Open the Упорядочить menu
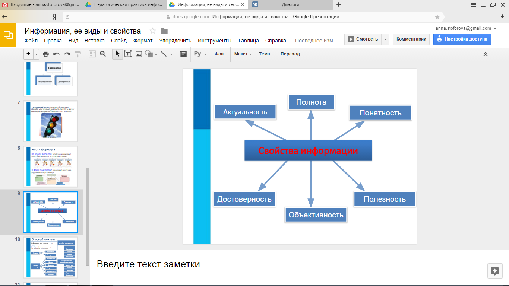 (x=175, y=41)
